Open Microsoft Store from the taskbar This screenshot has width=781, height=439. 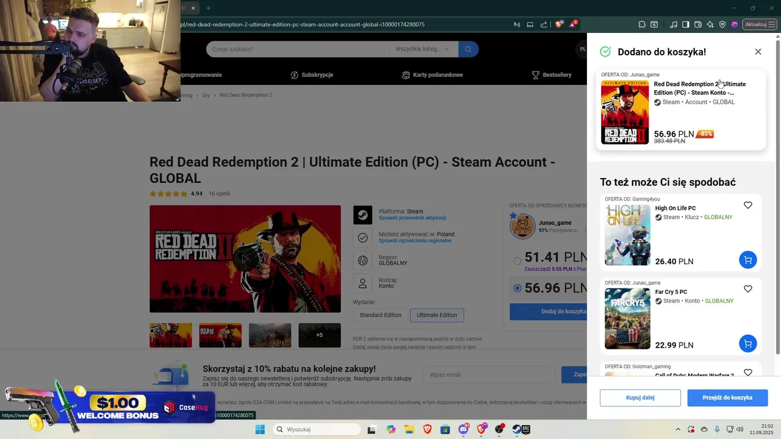click(x=445, y=429)
